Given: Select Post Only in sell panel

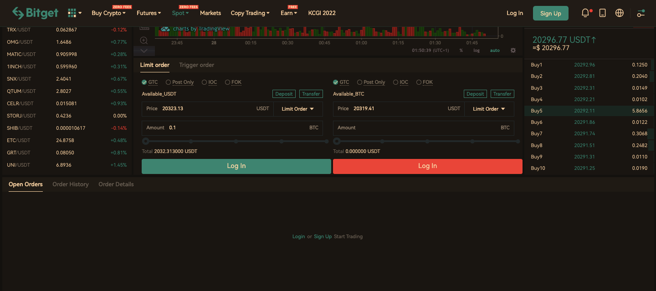Looking at the screenshot, I should click(x=371, y=82).
